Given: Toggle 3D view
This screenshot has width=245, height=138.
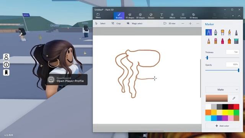Looking at the screenshot, I should 169,23.
